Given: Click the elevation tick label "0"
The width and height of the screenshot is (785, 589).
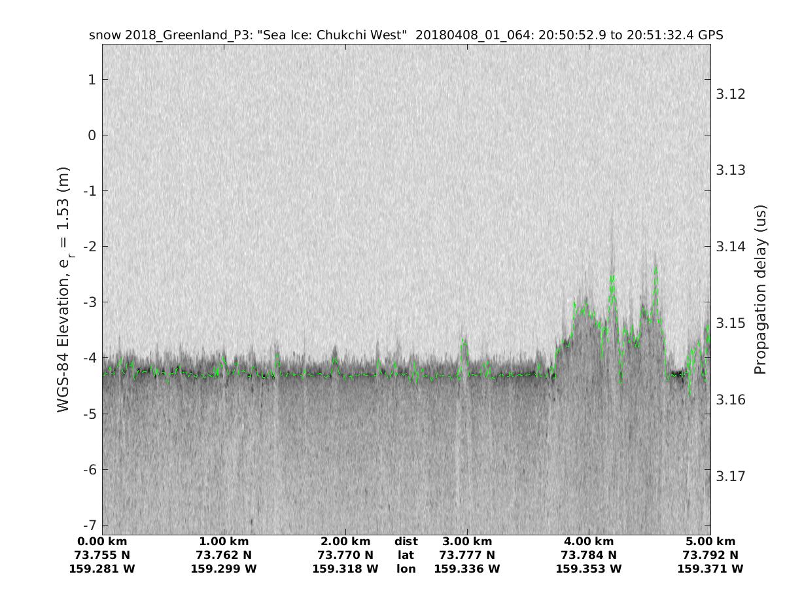Looking at the screenshot, I should pos(91,135).
